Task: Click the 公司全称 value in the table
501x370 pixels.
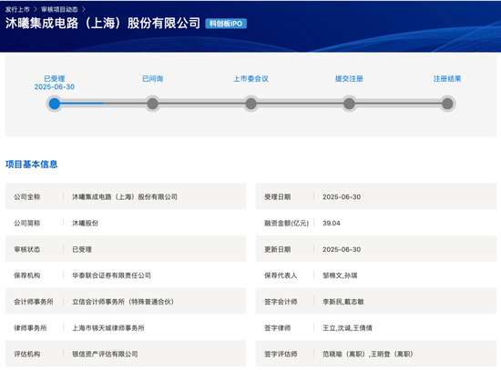Action: [125, 196]
